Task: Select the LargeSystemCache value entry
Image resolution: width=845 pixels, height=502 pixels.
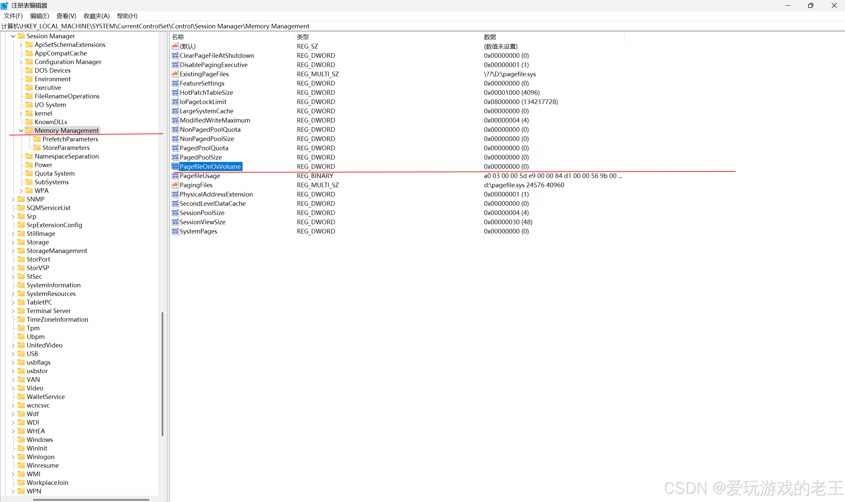Action: tap(206, 111)
